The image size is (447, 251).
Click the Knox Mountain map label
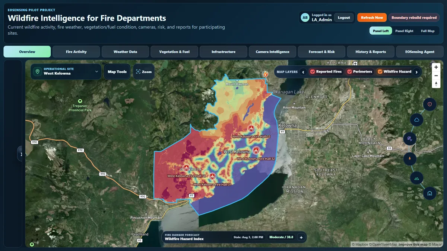[294, 107]
